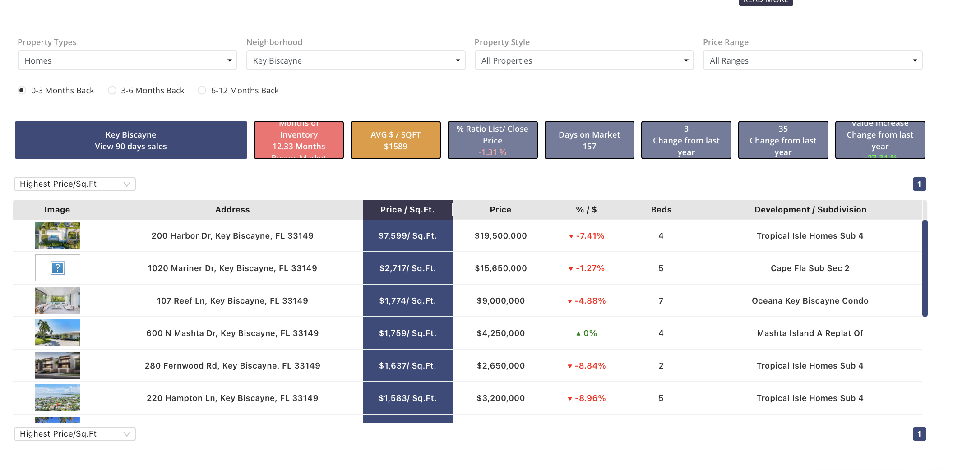
Task: Click address 600 N Mashta Dr, Key Biscayne
Action: pos(232,333)
